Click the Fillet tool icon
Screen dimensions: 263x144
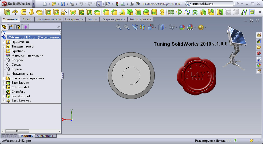[106, 12]
